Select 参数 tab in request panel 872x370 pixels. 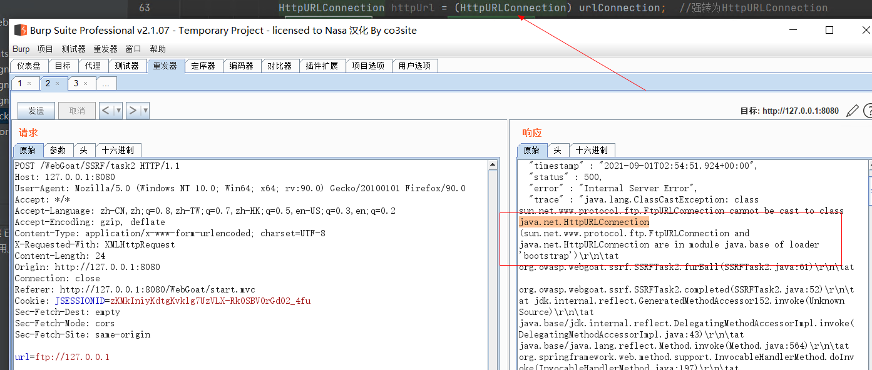coord(58,150)
